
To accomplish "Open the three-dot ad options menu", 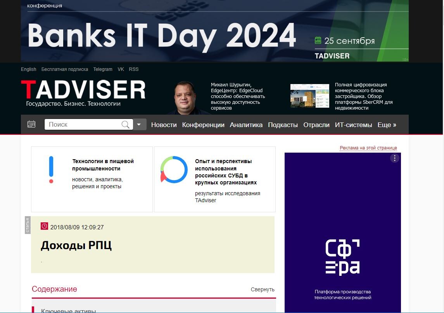I will (x=394, y=158).
